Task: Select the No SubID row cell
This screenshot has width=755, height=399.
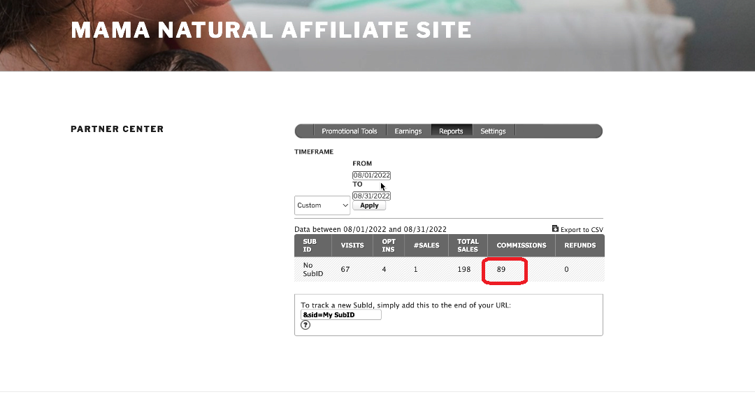Action: [x=313, y=270]
